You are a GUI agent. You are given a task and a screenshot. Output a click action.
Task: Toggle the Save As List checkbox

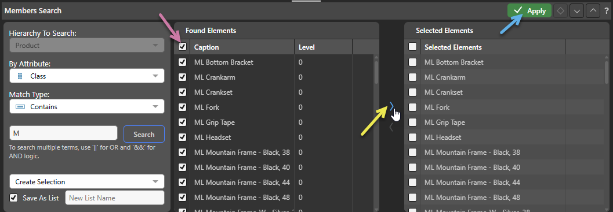(14, 198)
